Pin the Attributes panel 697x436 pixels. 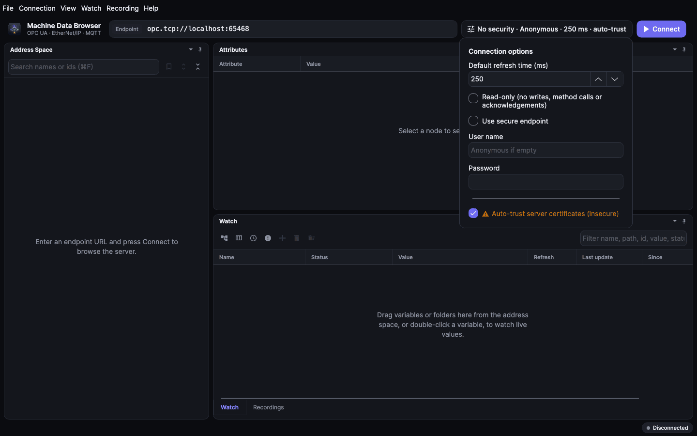point(684,50)
